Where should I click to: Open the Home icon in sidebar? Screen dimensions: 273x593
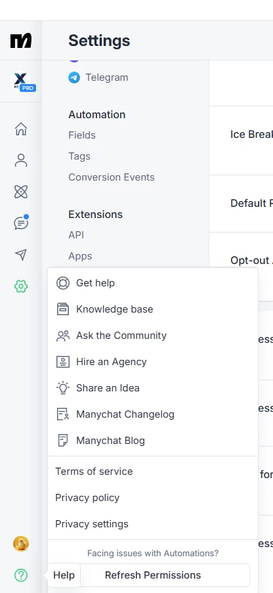[21, 129]
